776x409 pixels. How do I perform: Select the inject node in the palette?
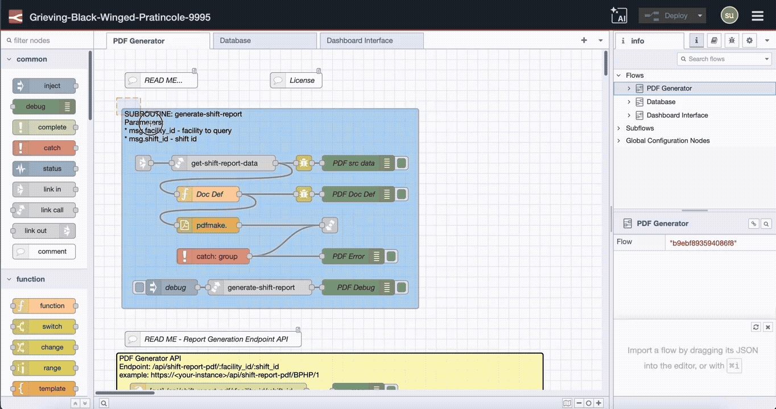[44, 85]
